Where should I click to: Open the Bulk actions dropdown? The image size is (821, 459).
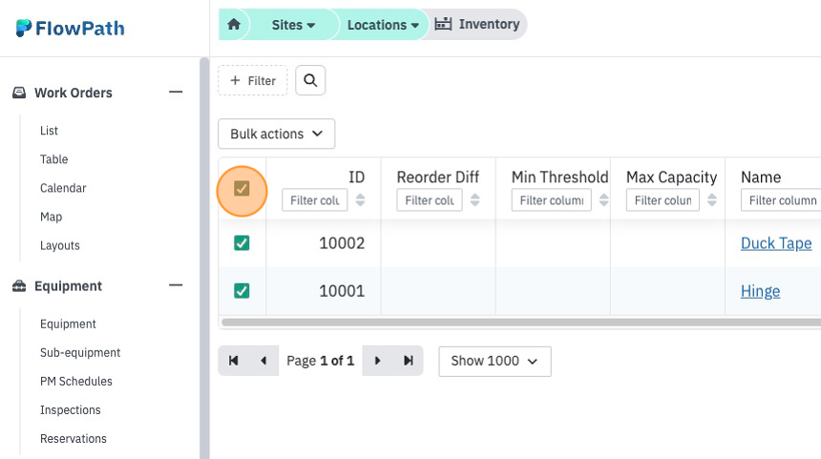pyautogui.click(x=277, y=134)
